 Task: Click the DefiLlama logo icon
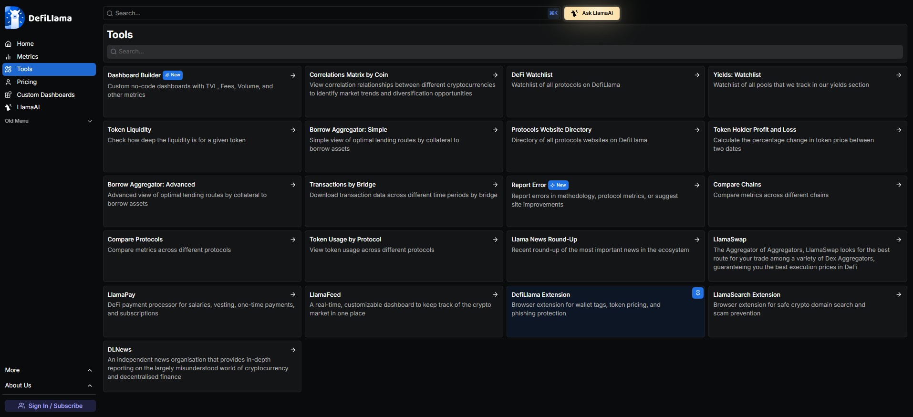point(14,18)
